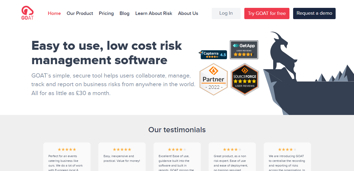Click Try GOAT for free button
Viewport: 354px width, 171px height.
(267, 13)
